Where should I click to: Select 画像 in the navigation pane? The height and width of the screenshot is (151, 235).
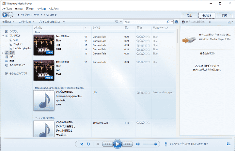click(12, 61)
